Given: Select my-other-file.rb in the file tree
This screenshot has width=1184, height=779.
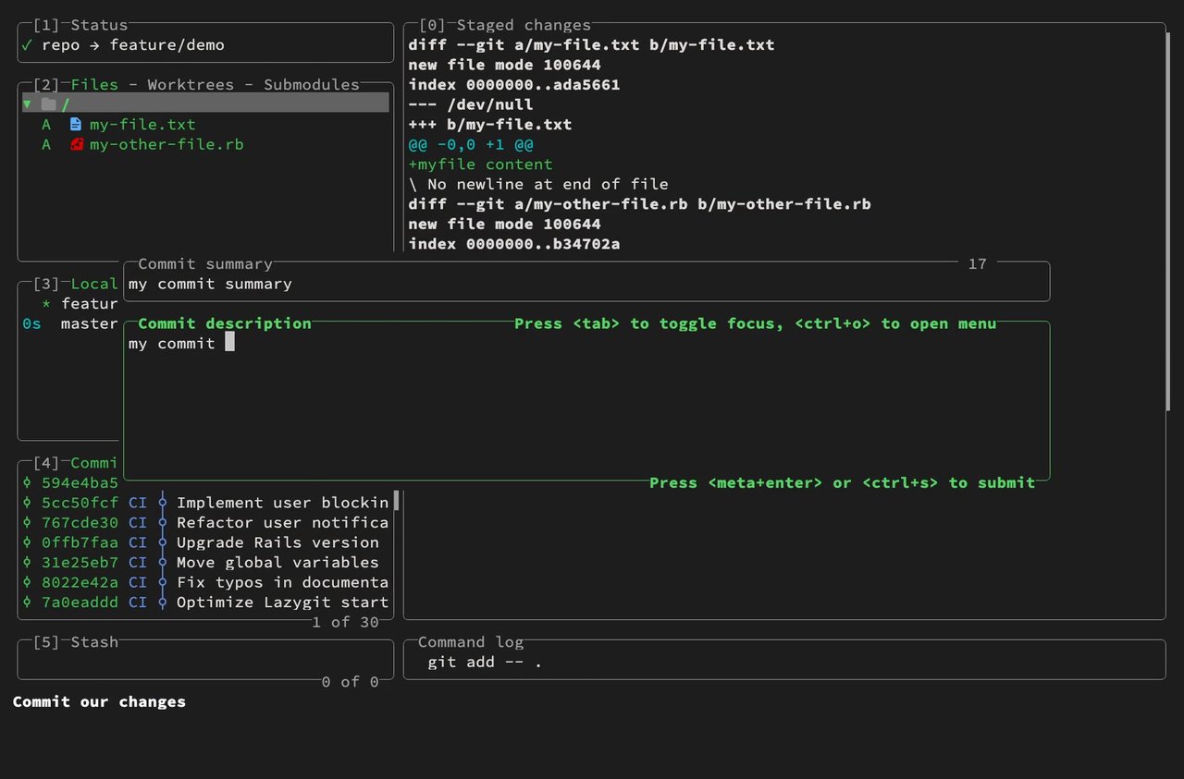Looking at the screenshot, I should (x=166, y=144).
